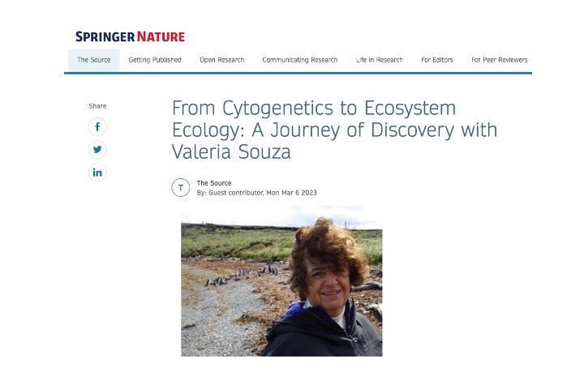This screenshot has height=389, width=584.
Task: Click the word NATURE in the logo
Action: (x=161, y=36)
